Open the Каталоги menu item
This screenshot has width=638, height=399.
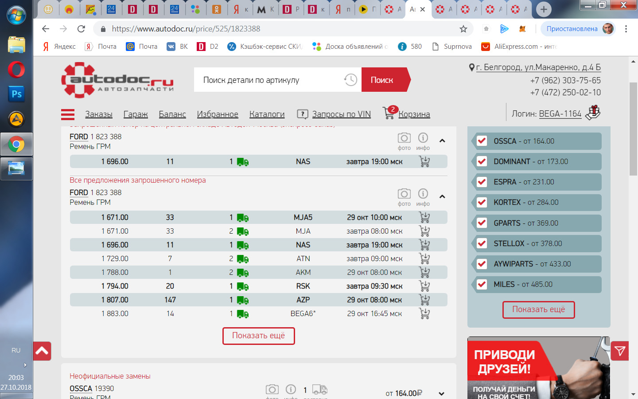267,114
